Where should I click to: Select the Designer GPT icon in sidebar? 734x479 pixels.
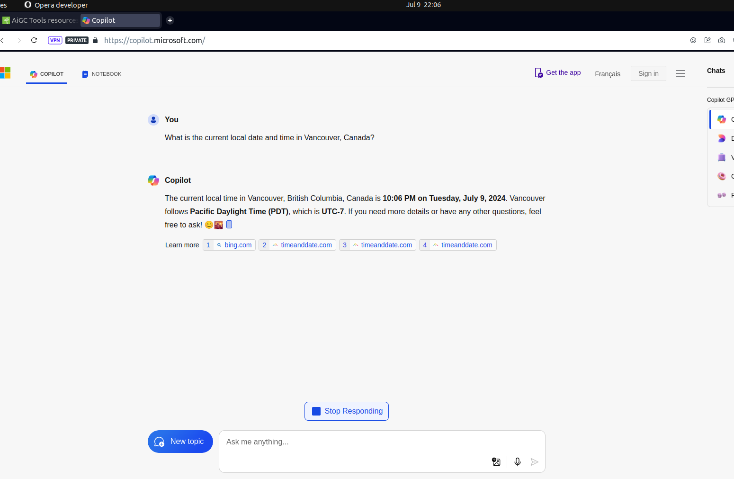pos(722,138)
